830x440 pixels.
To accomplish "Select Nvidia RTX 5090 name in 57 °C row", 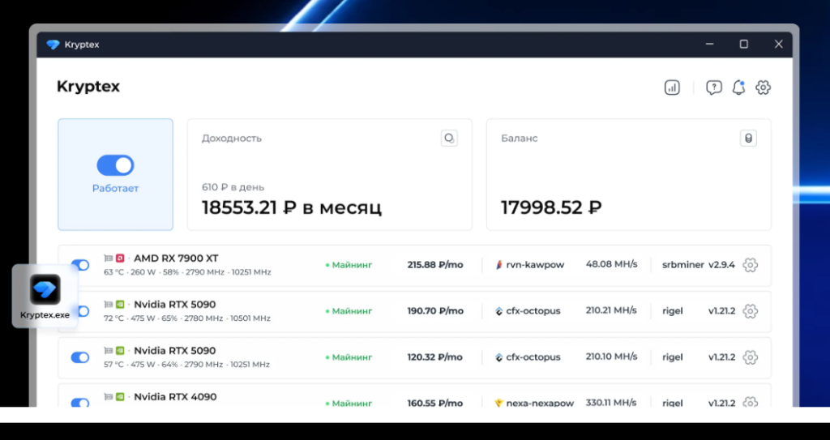I will point(175,351).
